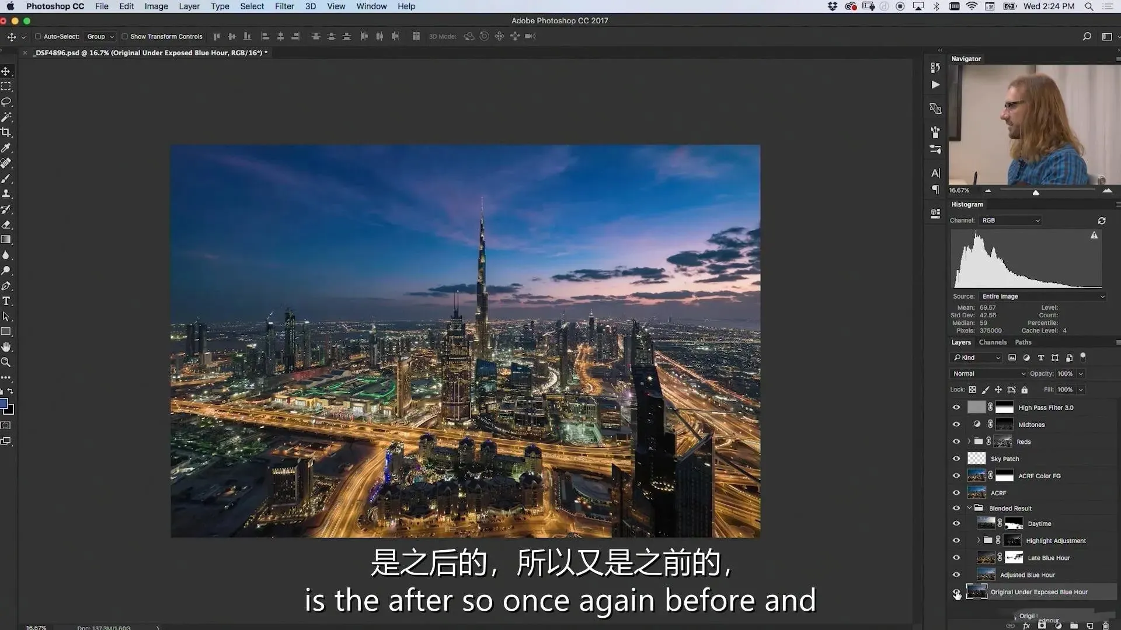Viewport: 1121px width, 630px height.
Task: Toggle visibility of Sky Patch layer
Action: 956,459
